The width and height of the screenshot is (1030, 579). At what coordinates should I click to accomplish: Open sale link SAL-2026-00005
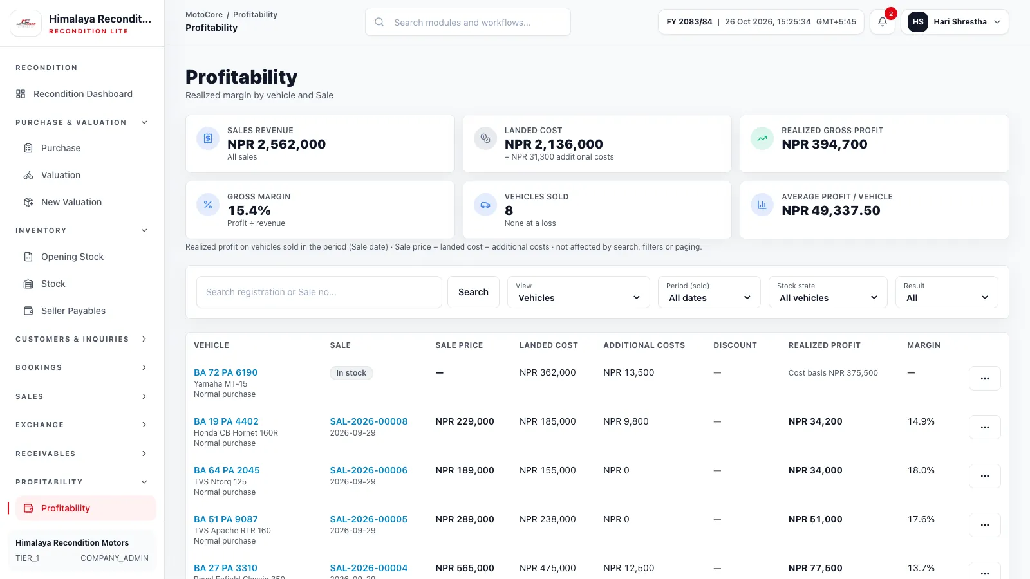[369, 519]
